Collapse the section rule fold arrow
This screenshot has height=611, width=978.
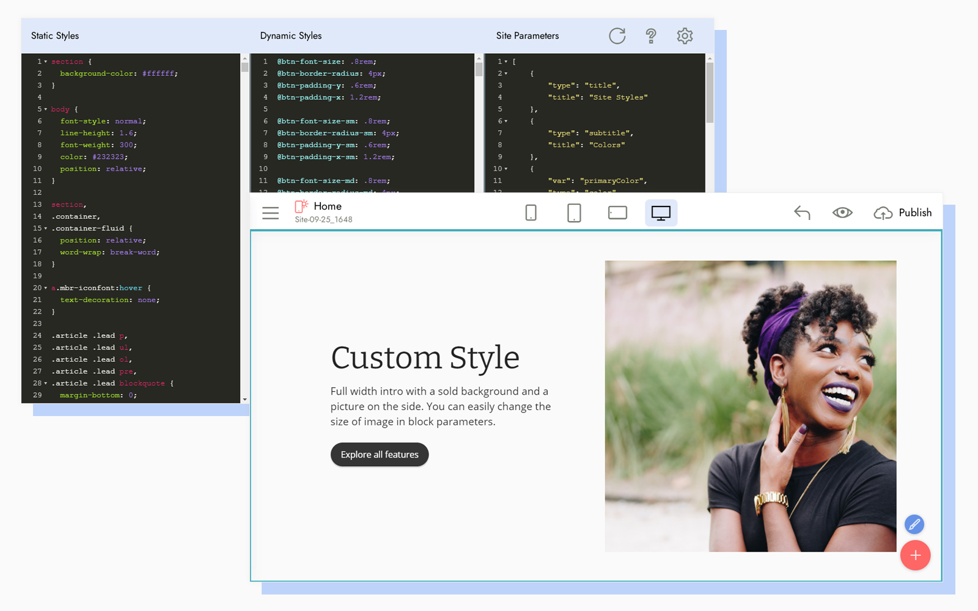[45, 61]
